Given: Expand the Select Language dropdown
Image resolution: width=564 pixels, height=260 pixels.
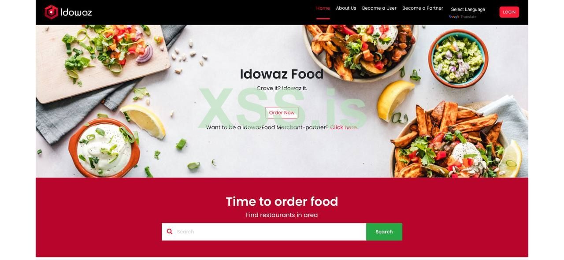Looking at the screenshot, I should 468,9.
